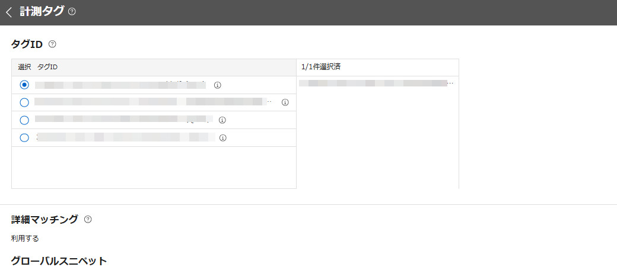The height and width of the screenshot is (270, 617).
Task: Show info for the first tag row
Action: click(x=218, y=85)
